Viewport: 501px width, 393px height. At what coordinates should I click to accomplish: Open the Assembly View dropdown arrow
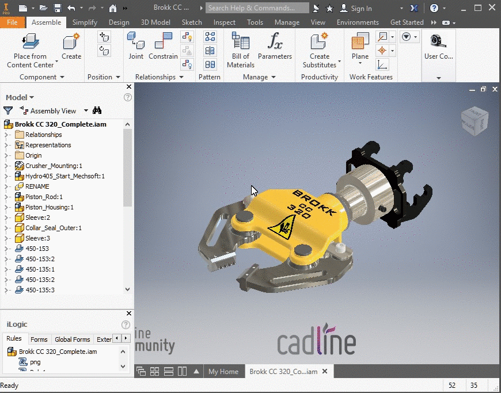coord(86,110)
